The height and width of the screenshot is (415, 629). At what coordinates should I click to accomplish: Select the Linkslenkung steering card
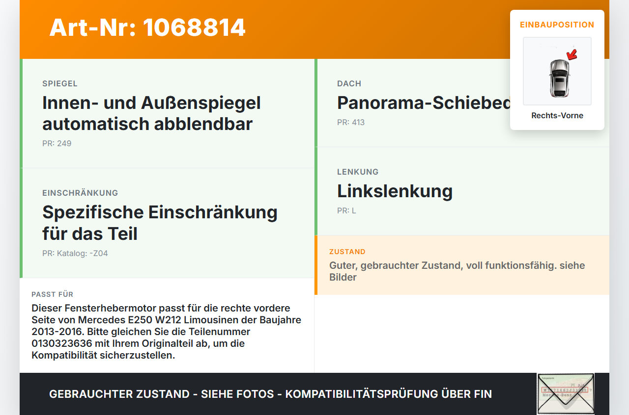462,191
